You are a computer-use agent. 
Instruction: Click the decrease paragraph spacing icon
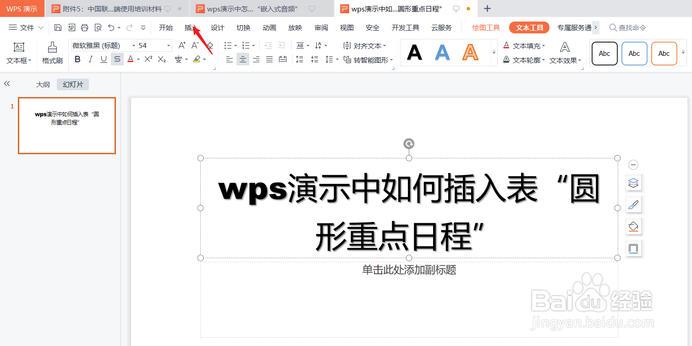click(314, 59)
